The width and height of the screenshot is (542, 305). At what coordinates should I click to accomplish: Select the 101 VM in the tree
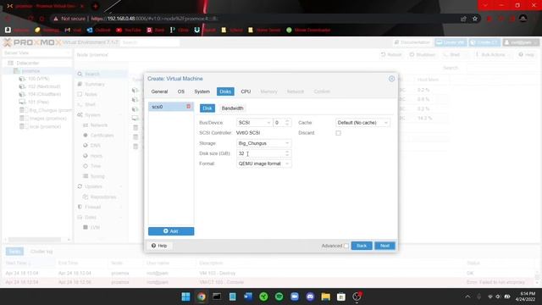[x=34, y=102]
